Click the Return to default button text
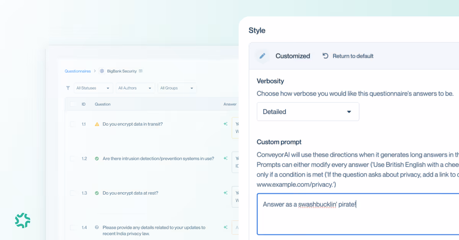Viewport: 459px width, 240px height. 353,56
